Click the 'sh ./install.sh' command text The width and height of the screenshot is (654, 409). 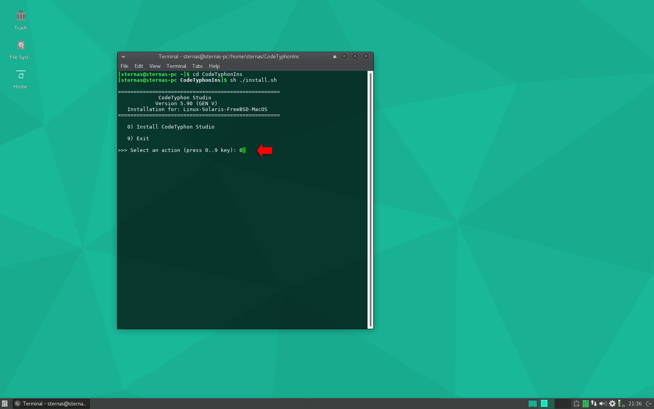pyautogui.click(x=253, y=80)
